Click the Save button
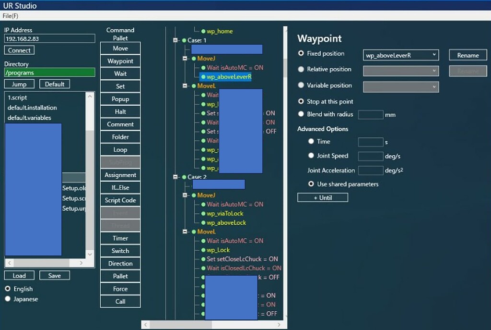Screen dimensions: 491x330 click(55, 275)
